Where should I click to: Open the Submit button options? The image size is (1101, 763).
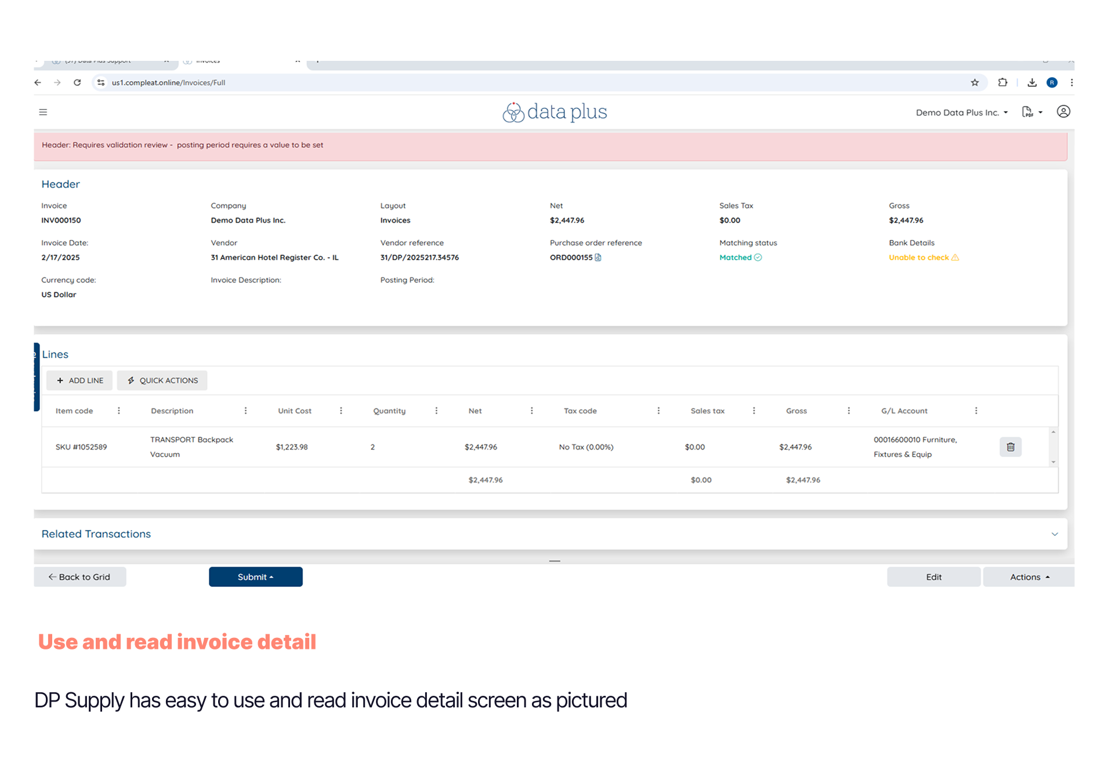pos(255,577)
